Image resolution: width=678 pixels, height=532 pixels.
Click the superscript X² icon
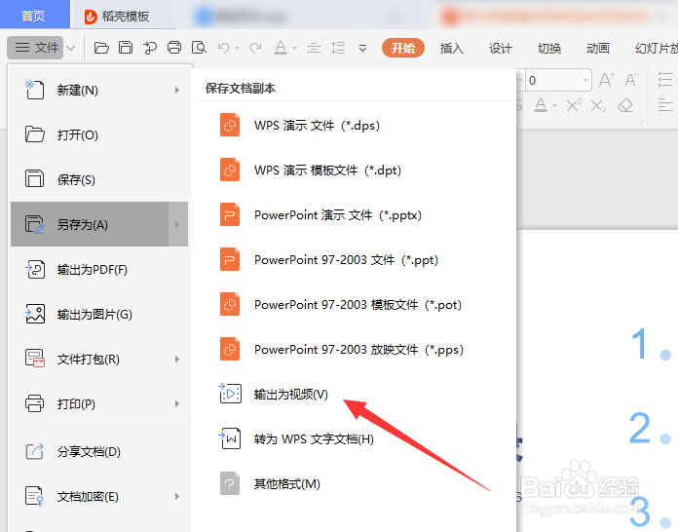[x=574, y=105]
